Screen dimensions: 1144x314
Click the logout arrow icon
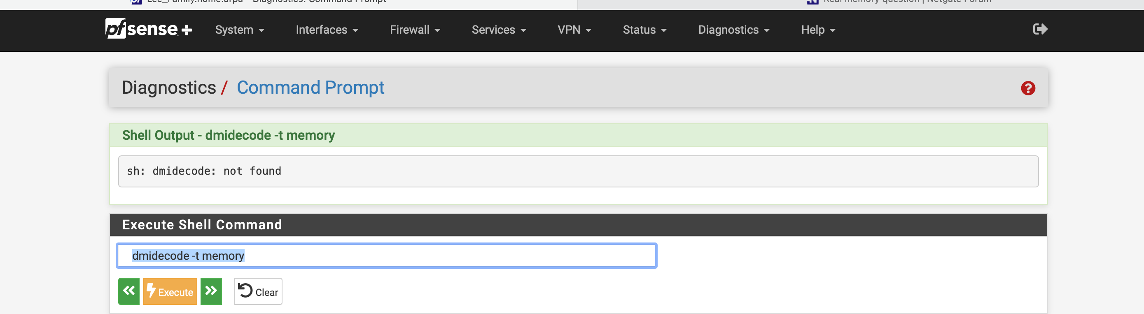(1040, 29)
